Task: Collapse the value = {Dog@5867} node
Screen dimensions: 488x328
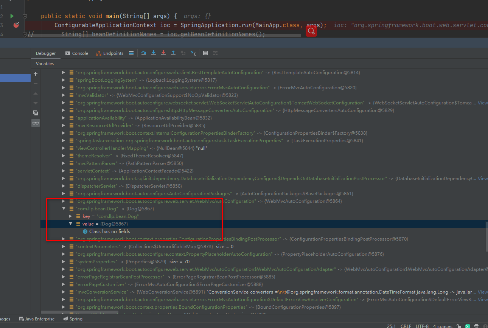Action: pos(70,224)
